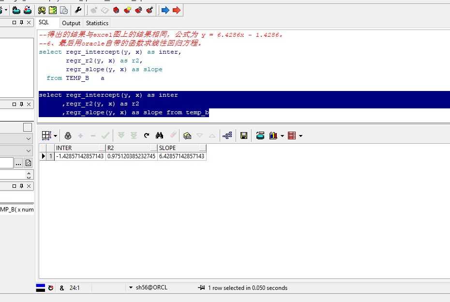
Task: Click the status bar ampersand icon
Action: pos(62,287)
